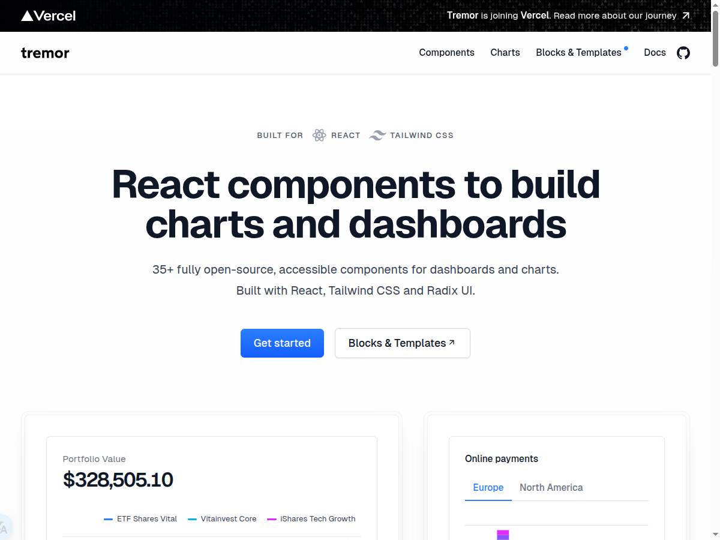The width and height of the screenshot is (720, 540).
Task: Click the purple bar in payments chart
Action: pos(503,535)
